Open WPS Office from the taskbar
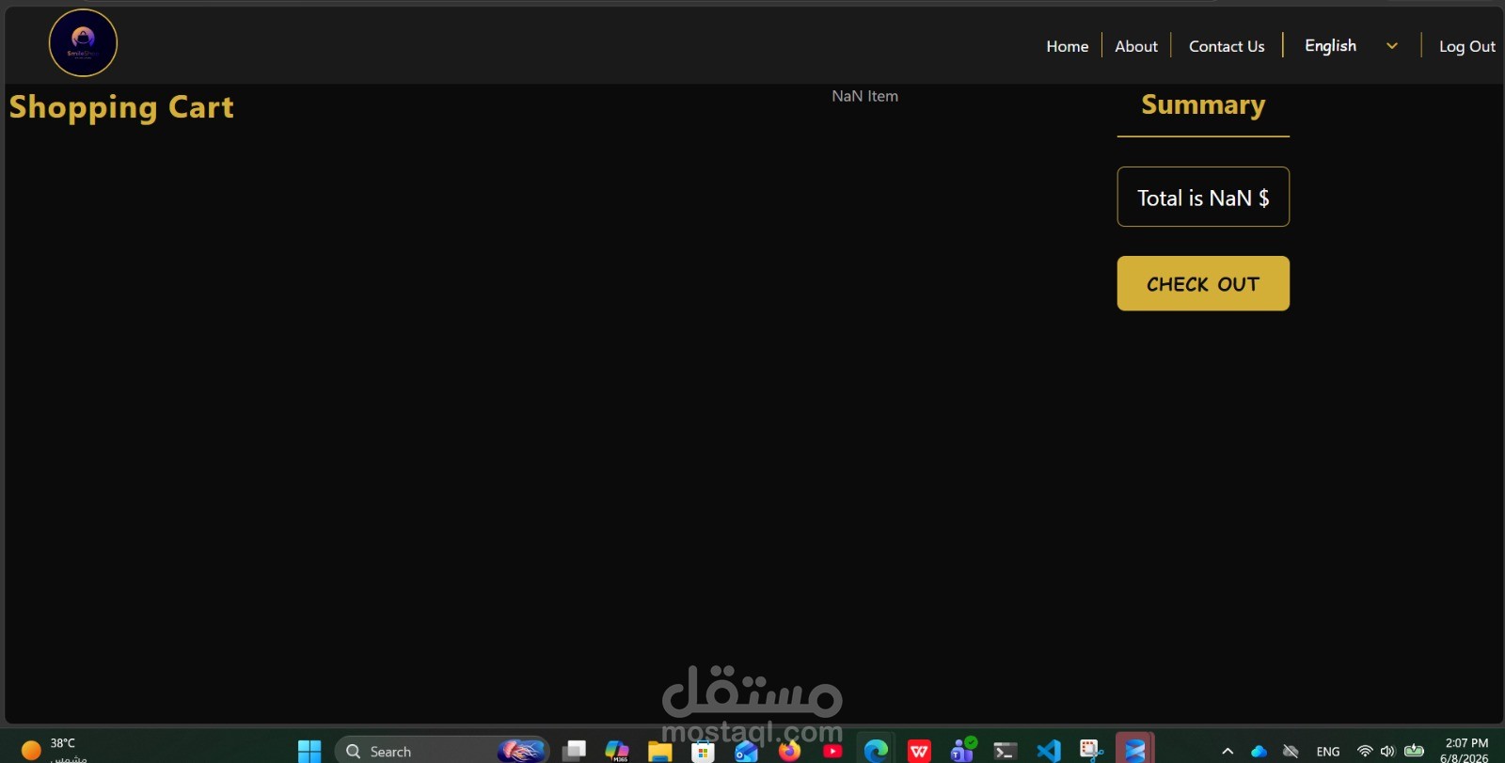This screenshot has width=1505, height=763. coord(919,751)
